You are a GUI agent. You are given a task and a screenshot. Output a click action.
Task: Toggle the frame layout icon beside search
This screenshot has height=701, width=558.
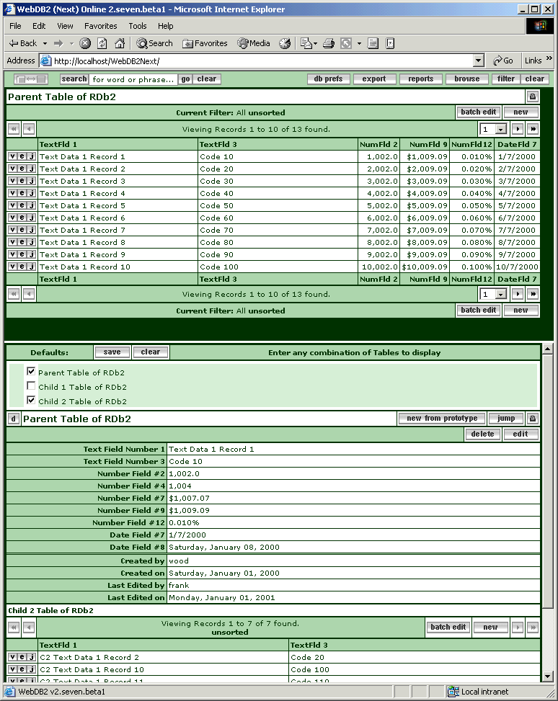coord(30,79)
